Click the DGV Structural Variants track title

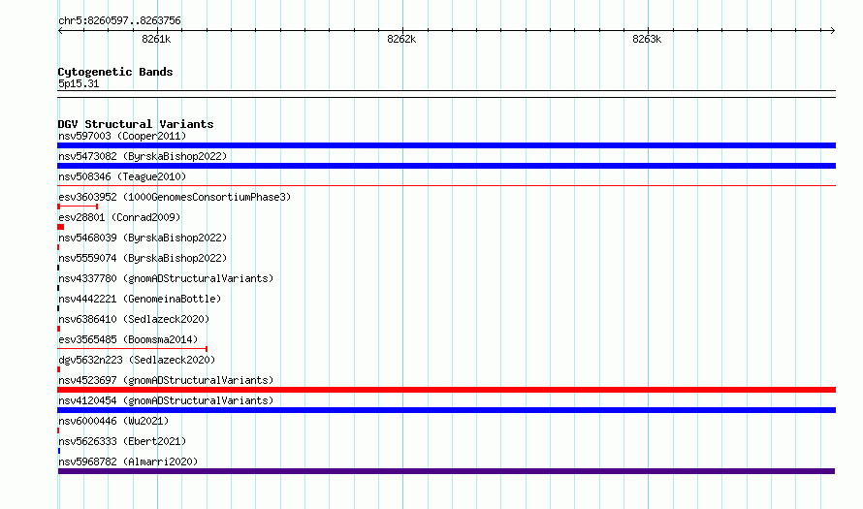pyautogui.click(x=136, y=124)
